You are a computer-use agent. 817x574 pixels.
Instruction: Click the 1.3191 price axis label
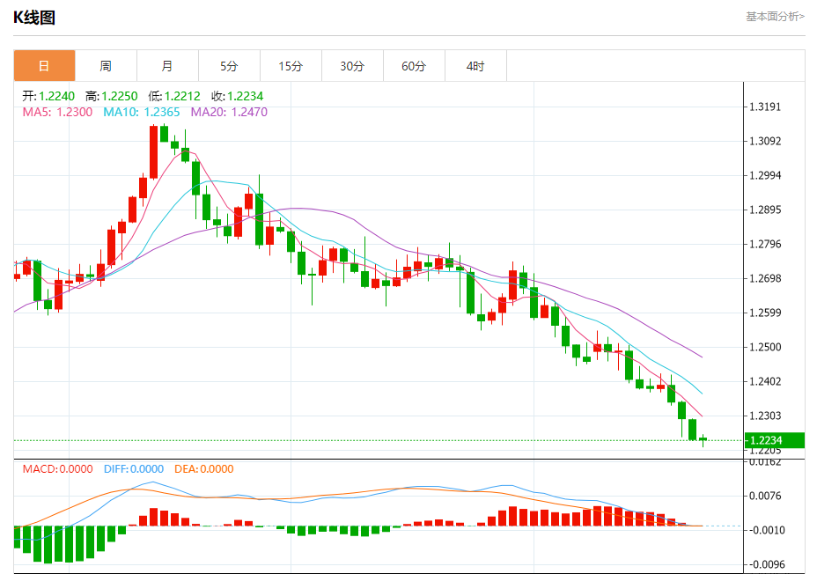765,107
